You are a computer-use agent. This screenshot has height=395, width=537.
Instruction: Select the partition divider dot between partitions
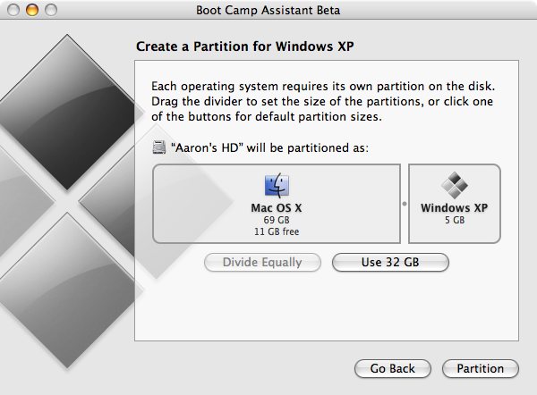pos(404,204)
